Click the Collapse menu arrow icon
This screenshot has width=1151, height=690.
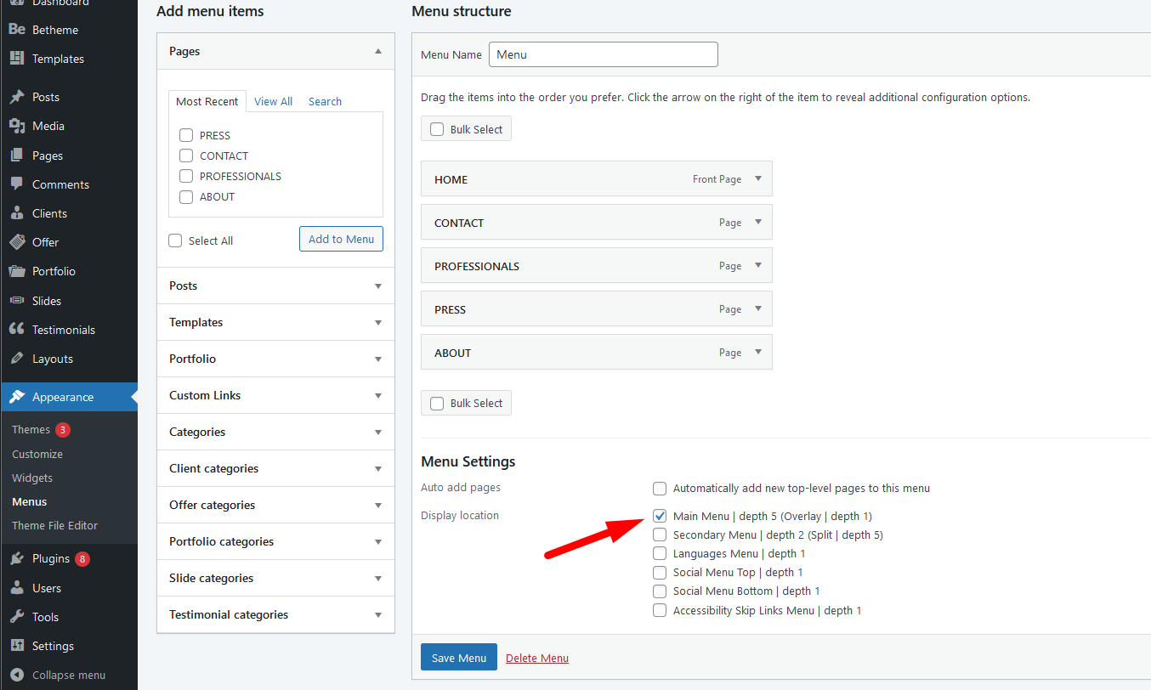click(17, 675)
